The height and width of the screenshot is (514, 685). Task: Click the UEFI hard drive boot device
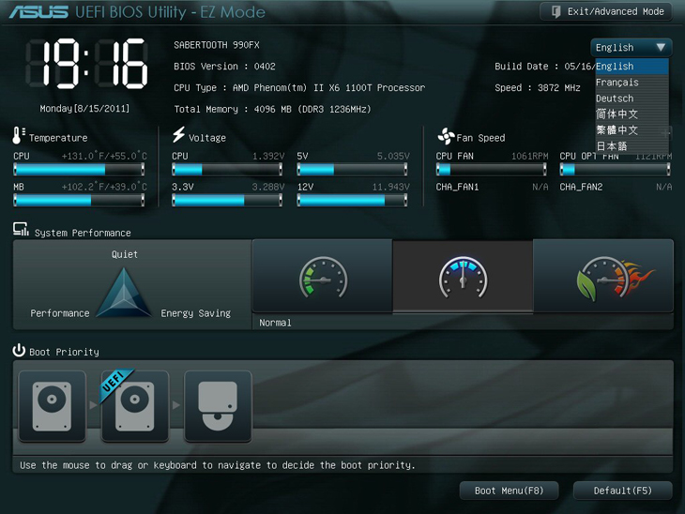tap(134, 406)
